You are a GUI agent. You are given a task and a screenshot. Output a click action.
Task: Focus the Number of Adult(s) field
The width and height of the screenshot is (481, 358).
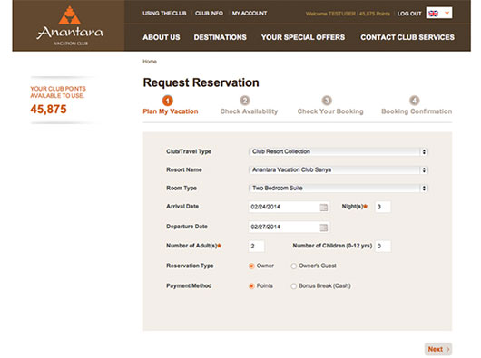coord(256,247)
